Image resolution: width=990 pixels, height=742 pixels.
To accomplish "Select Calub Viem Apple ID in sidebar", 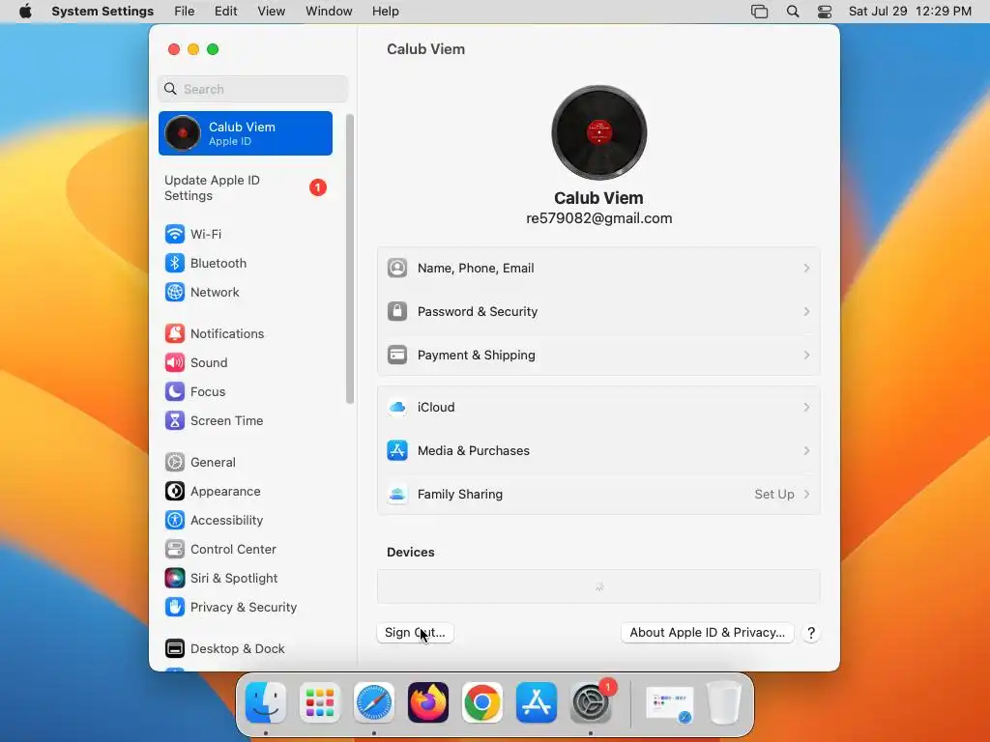I will [246, 133].
